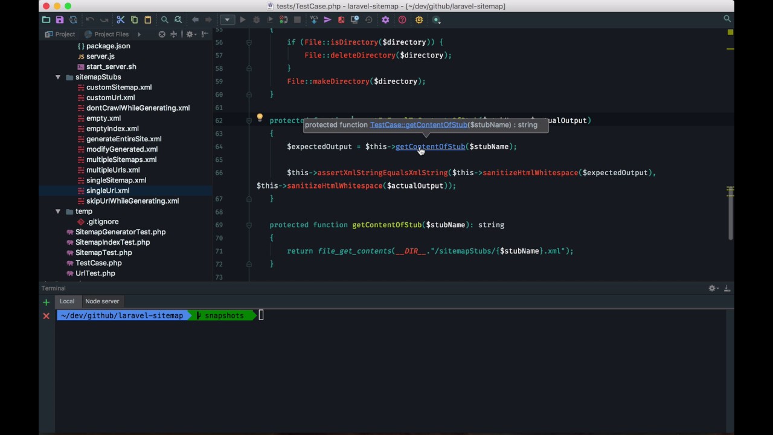Click the search everywhere magnifier at top right

point(727,19)
